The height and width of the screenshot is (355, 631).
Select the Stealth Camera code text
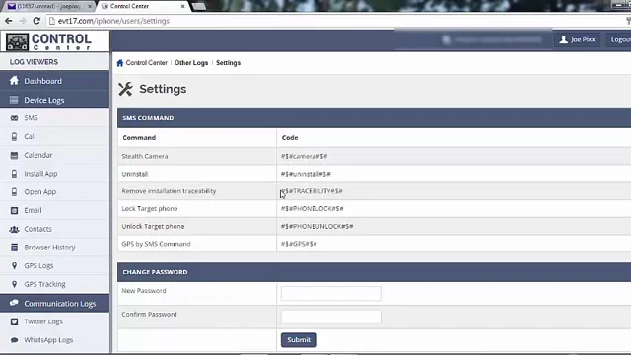point(304,156)
